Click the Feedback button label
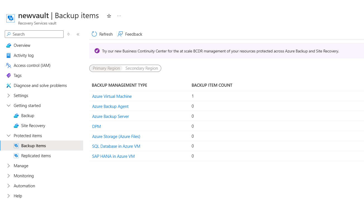The width and height of the screenshot is (364, 206). tap(134, 34)
